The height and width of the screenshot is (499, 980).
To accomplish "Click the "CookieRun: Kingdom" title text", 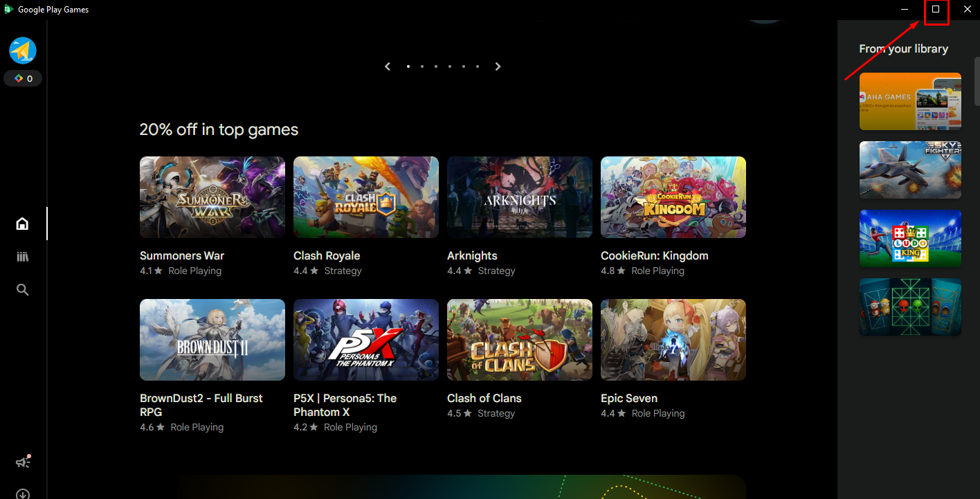I will pyautogui.click(x=655, y=255).
